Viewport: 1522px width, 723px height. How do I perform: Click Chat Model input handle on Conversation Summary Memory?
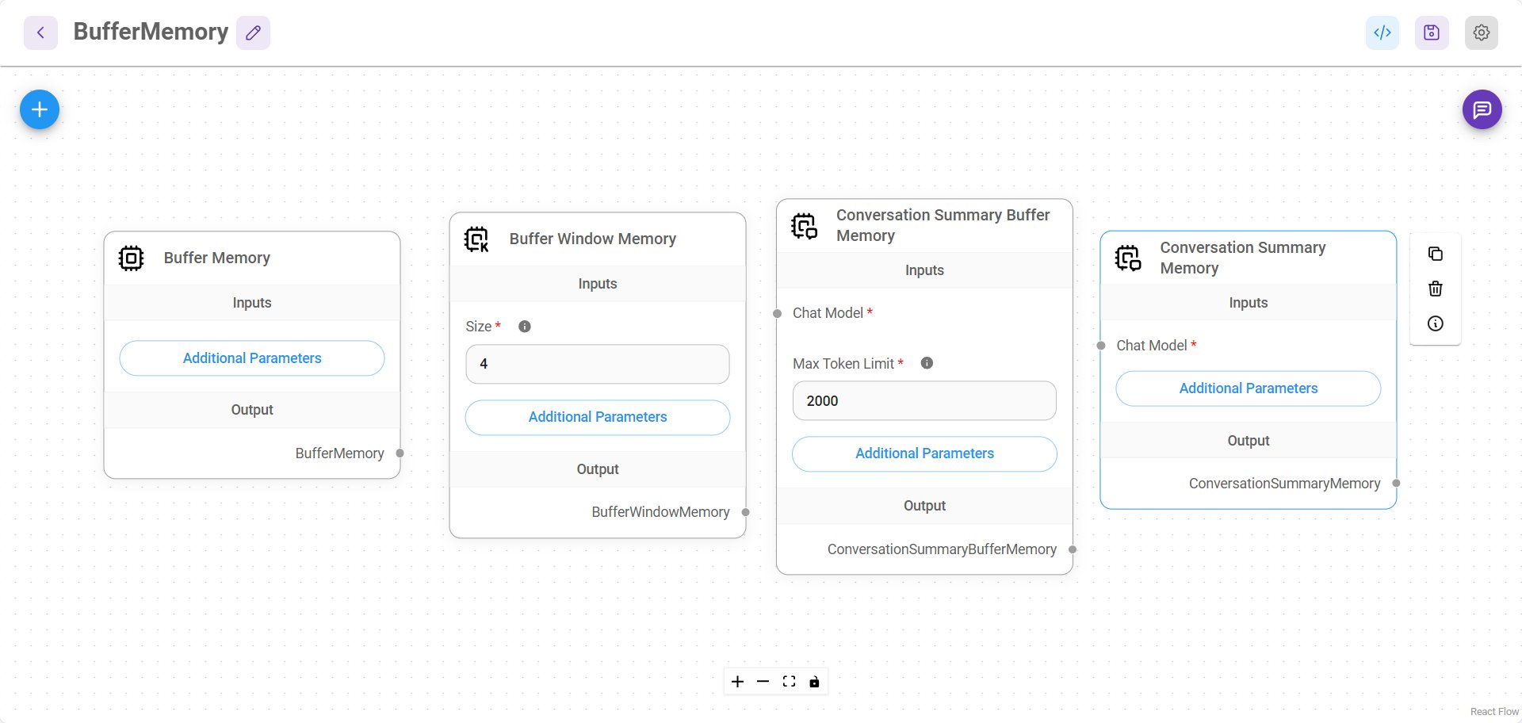(x=1101, y=346)
